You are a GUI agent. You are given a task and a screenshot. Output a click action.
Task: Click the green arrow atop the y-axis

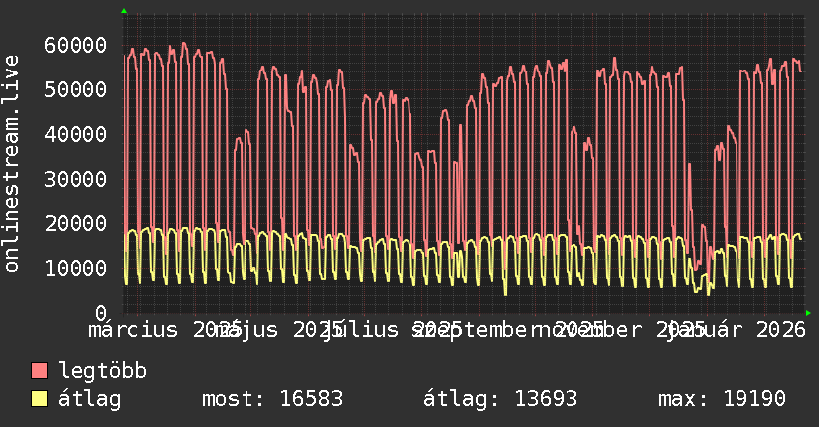click(124, 11)
